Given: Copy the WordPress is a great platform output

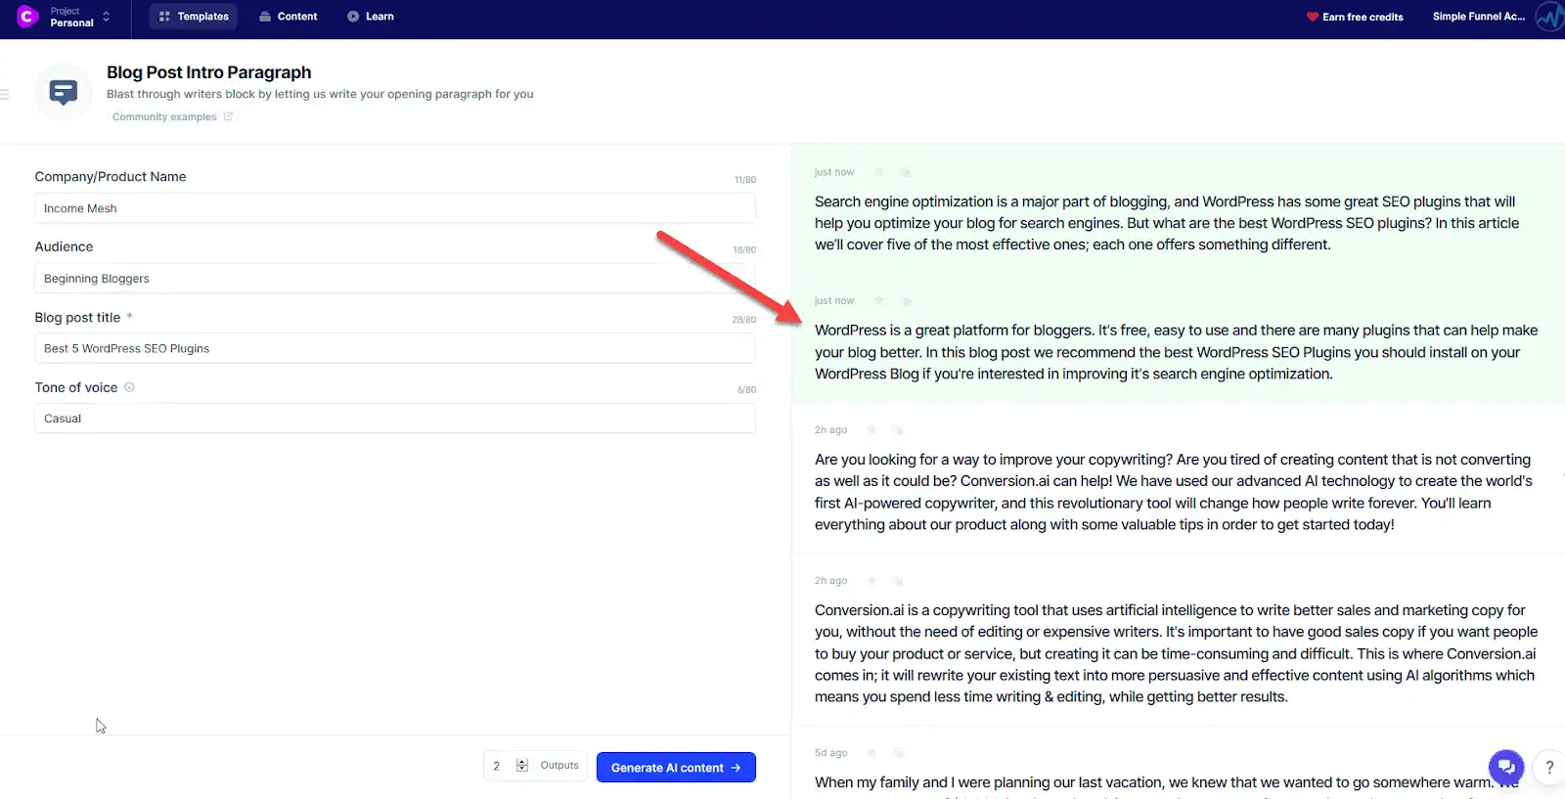Looking at the screenshot, I should 905,300.
